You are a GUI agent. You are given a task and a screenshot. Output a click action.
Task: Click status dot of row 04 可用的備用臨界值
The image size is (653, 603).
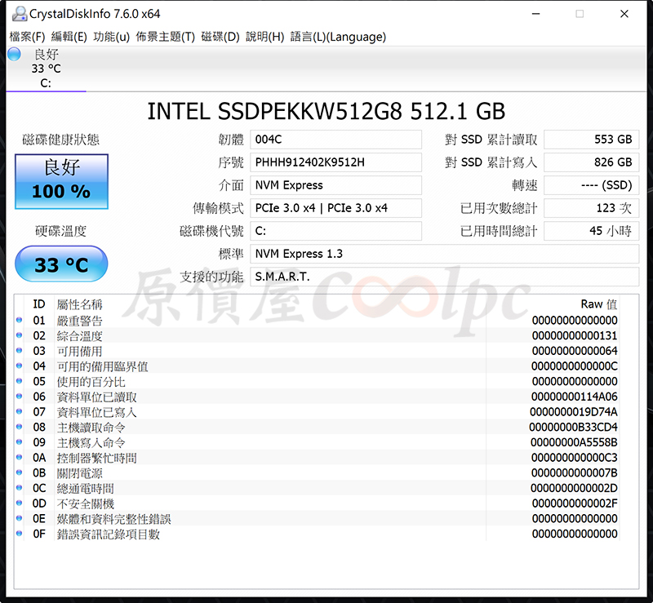pyautogui.click(x=19, y=366)
